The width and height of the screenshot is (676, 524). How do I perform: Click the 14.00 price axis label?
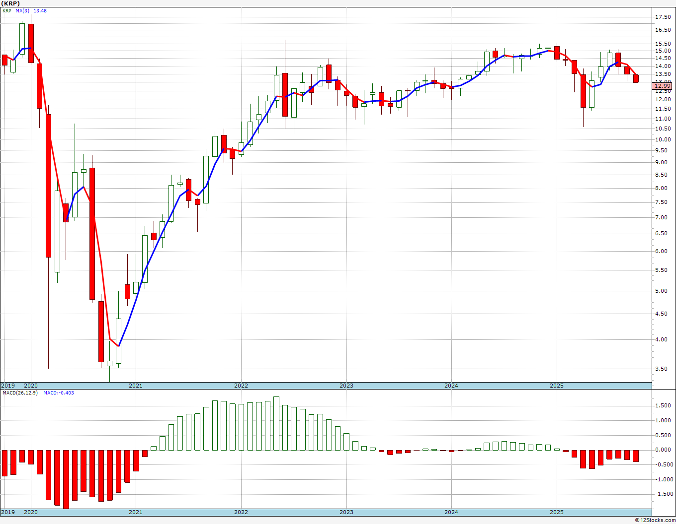click(663, 66)
